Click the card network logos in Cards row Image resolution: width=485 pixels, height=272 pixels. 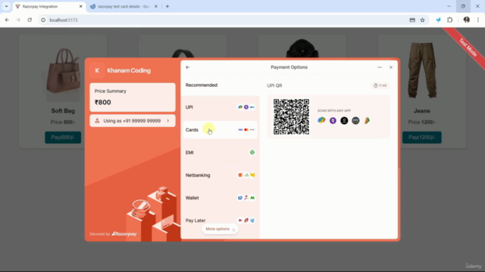click(x=246, y=130)
